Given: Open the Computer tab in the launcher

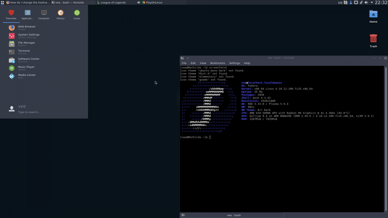Looking at the screenshot, I should (x=44, y=15).
